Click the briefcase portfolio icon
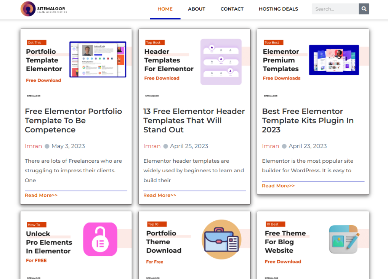 tap(221, 239)
